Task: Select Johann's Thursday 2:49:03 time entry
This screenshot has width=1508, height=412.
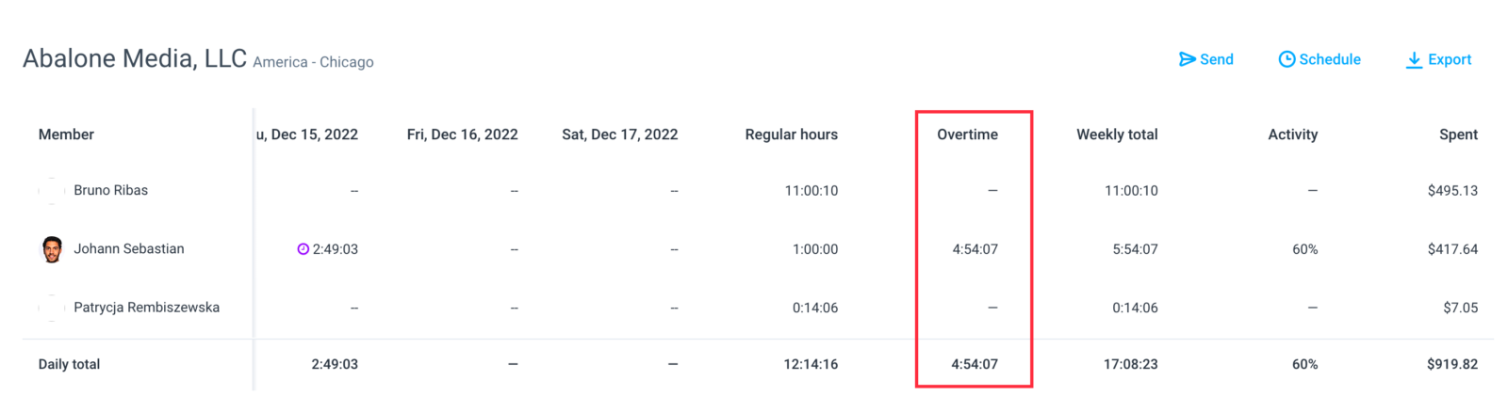Action: [x=335, y=249]
